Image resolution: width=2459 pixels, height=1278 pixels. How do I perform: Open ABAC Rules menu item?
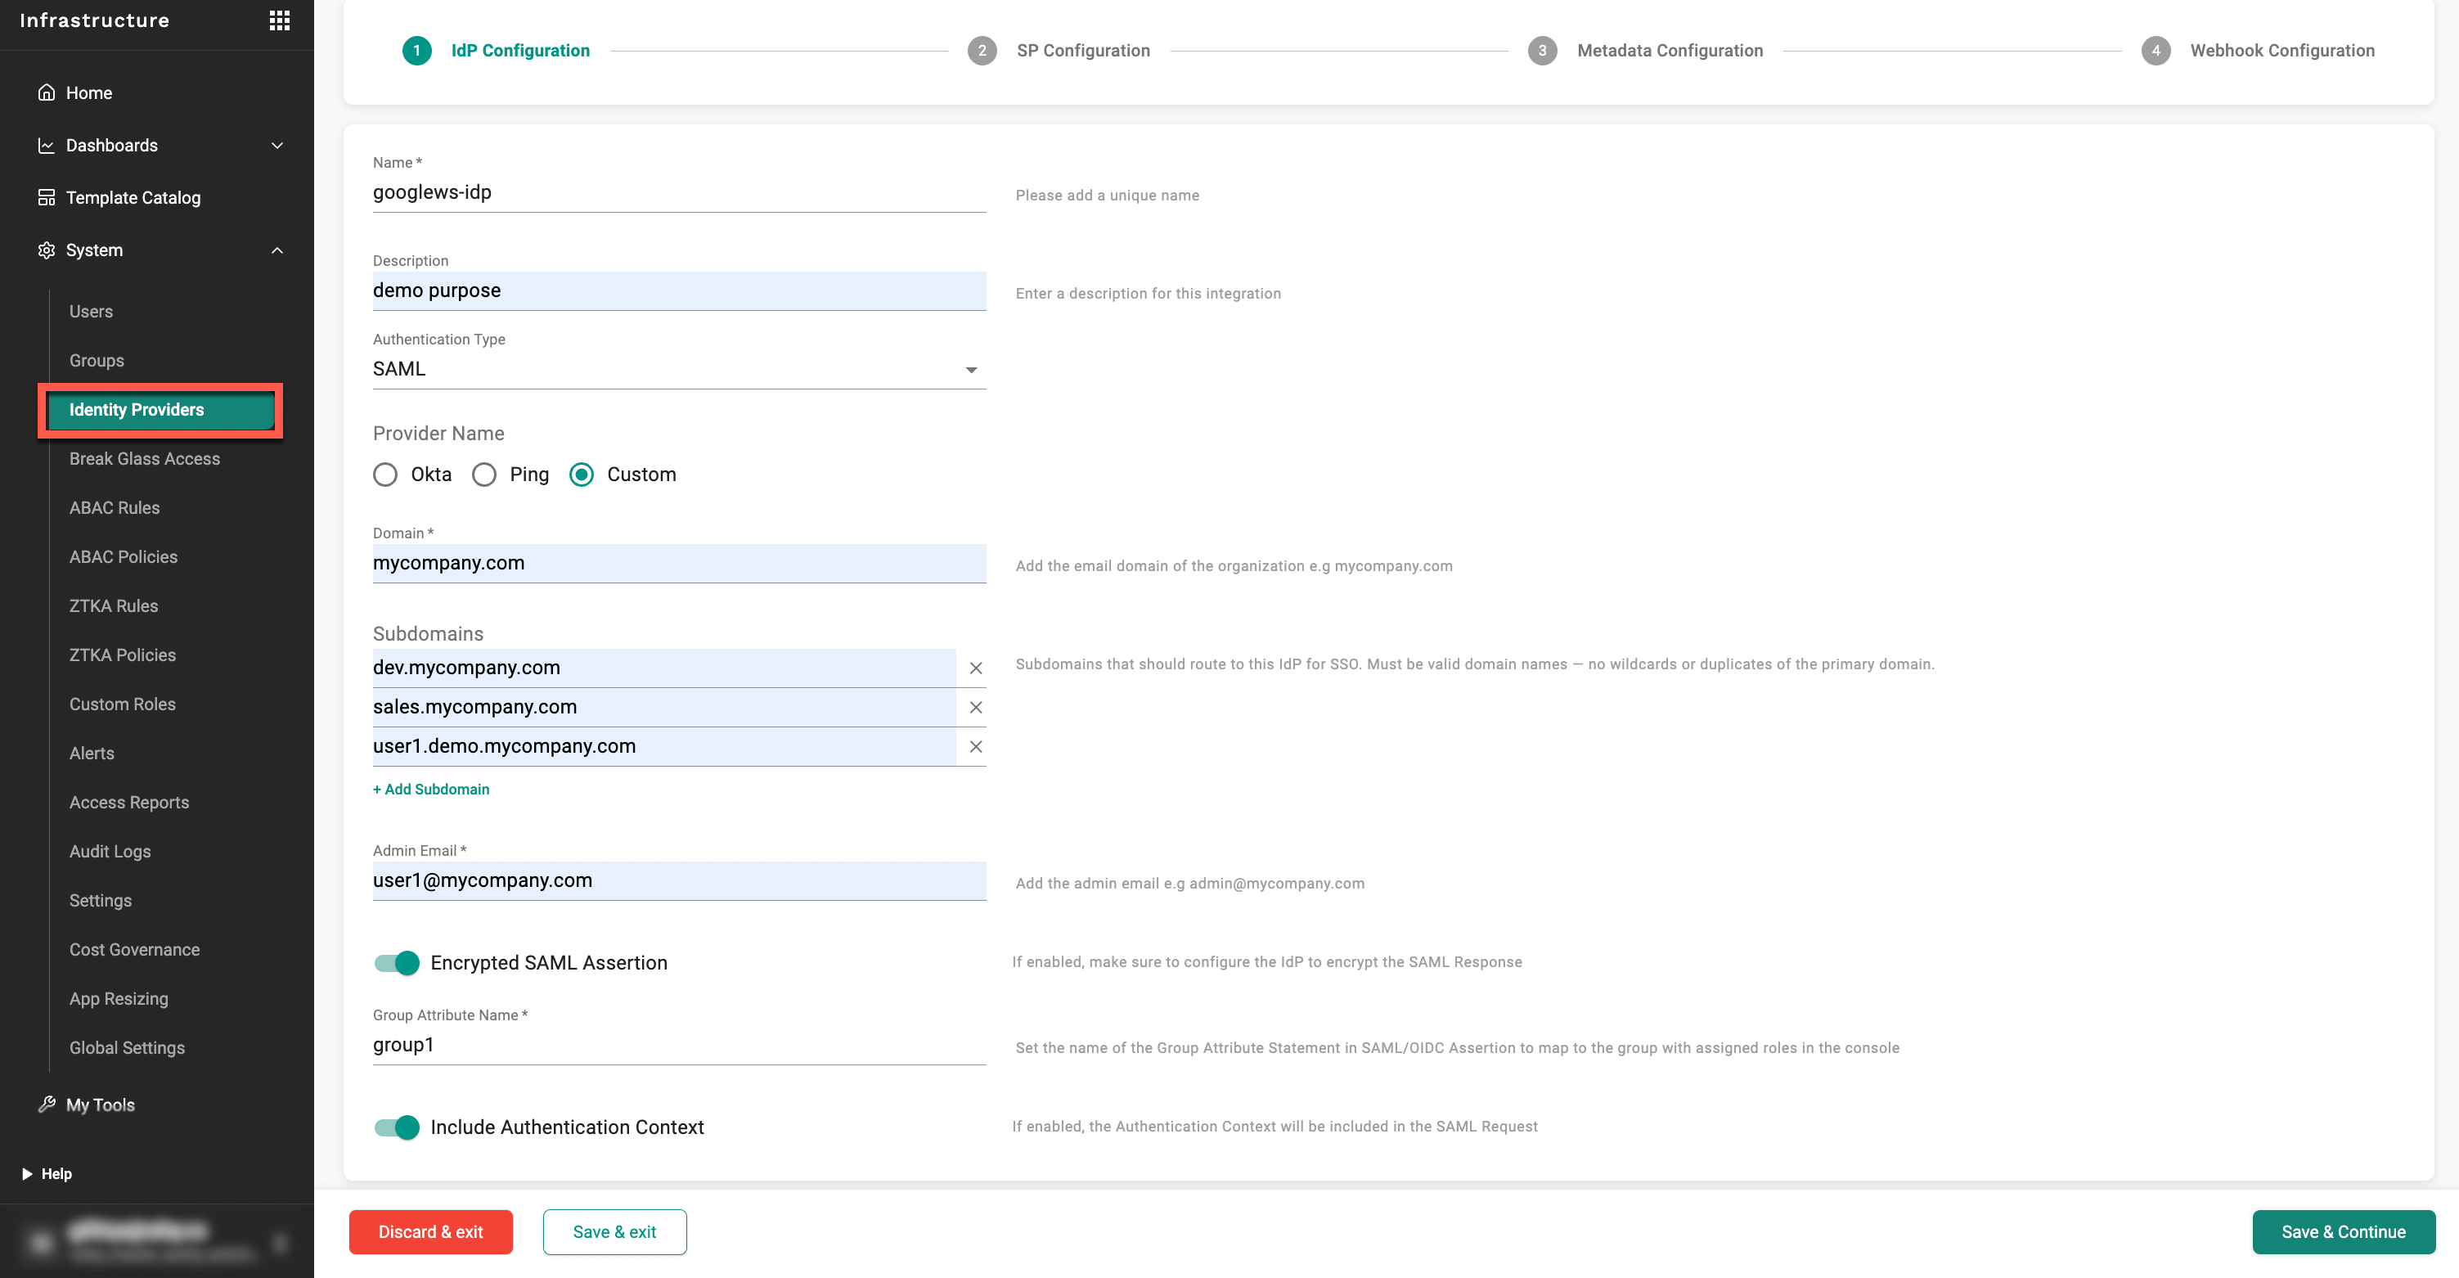click(115, 508)
